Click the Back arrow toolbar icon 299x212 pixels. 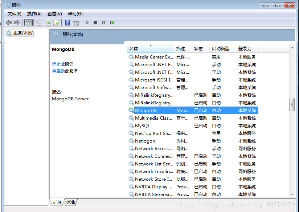(9, 23)
